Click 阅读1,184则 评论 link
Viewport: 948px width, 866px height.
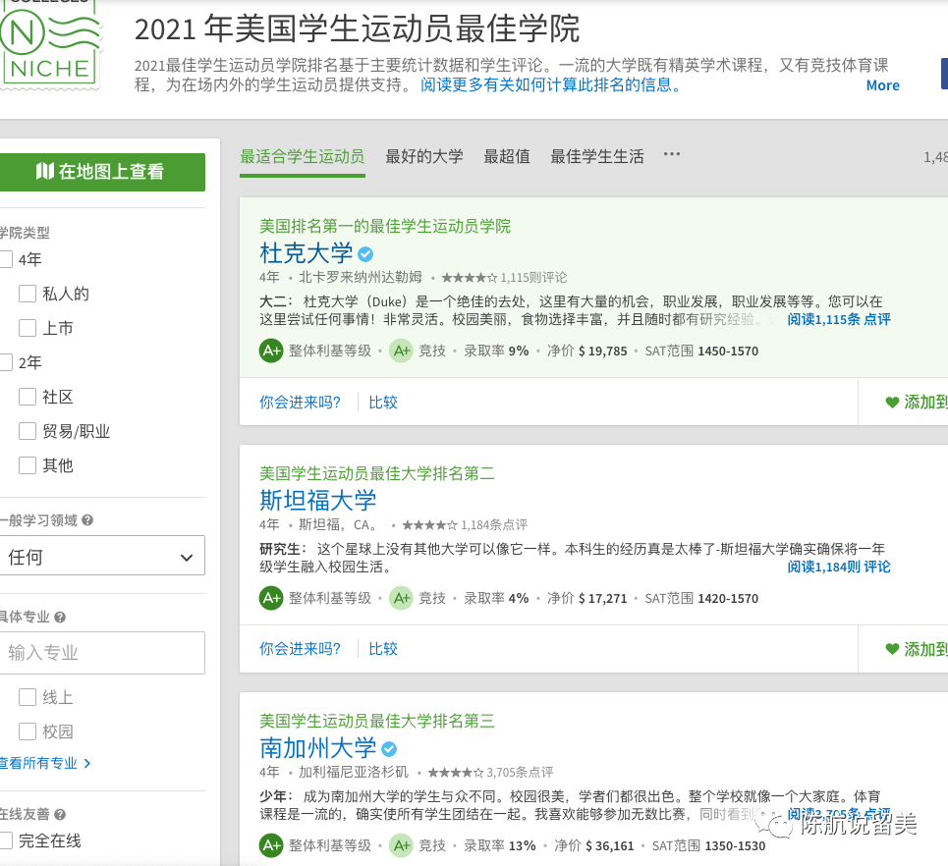click(x=839, y=567)
